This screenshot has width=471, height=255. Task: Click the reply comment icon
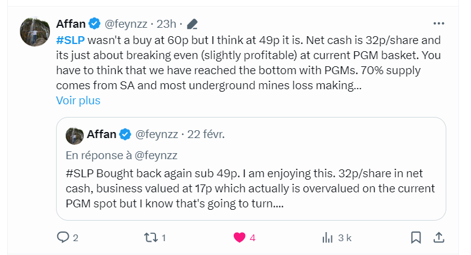pos(63,238)
